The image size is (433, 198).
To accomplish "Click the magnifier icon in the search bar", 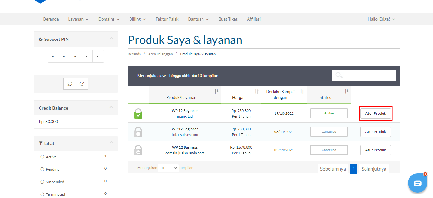I will point(339,75).
